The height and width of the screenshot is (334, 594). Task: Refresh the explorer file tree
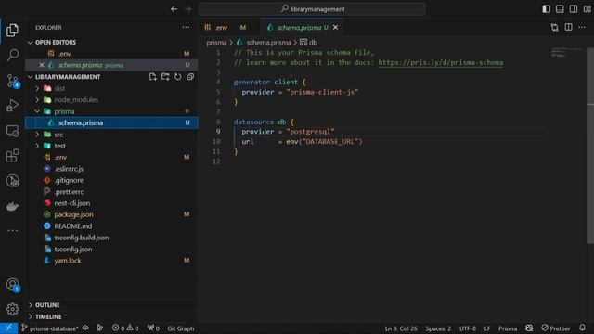point(177,77)
